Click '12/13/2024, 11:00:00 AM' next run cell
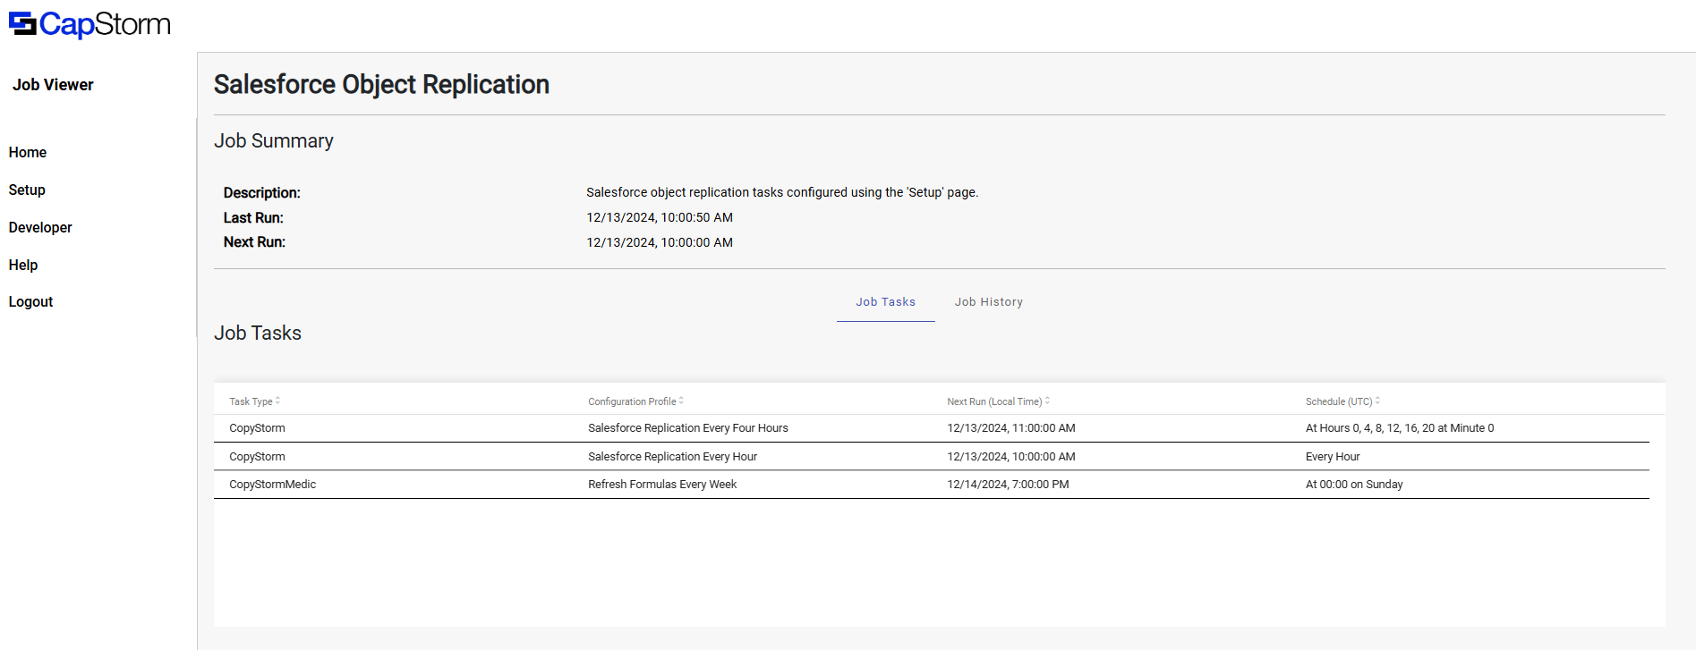The width and height of the screenshot is (1696, 650). pyautogui.click(x=1010, y=428)
